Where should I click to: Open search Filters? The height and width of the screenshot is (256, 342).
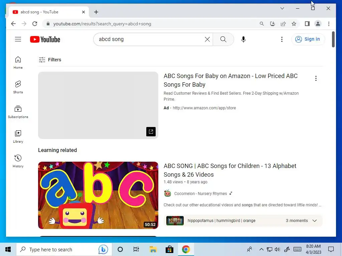pyautogui.click(x=50, y=60)
